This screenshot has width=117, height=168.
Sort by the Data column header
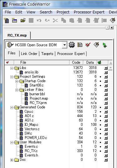(x=90, y=62)
